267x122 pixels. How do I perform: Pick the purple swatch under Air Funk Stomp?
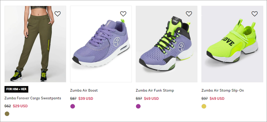click(138, 106)
